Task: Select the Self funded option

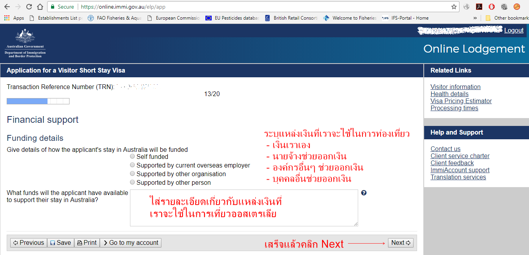Action: [x=132, y=157]
